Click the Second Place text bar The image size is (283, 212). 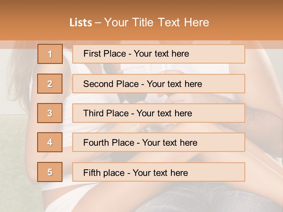click(159, 84)
